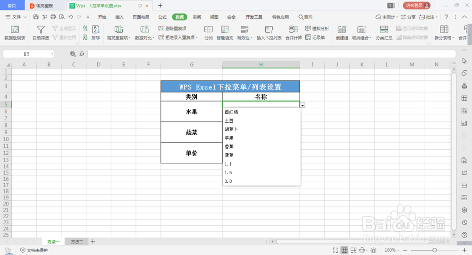Screen dimensions: 472x255
Task: Open Data Validation (有效性) tool
Action: 244,33
